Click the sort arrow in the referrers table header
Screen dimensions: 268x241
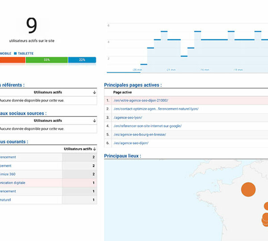pos(94,92)
